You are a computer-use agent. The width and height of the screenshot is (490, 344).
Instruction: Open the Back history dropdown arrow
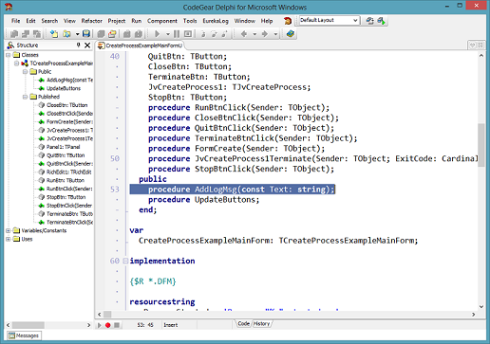254,34
